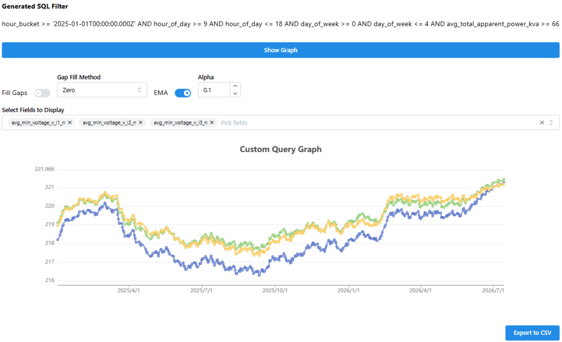This screenshot has width=562, height=342.
Task: Increase Alpha value with the up arrow
Action: [x=235, y=86]
